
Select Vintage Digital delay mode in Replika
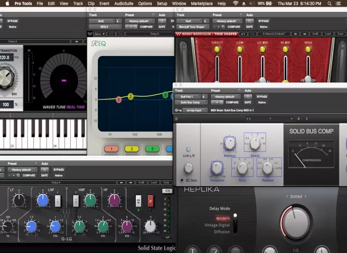pos(217,225)
